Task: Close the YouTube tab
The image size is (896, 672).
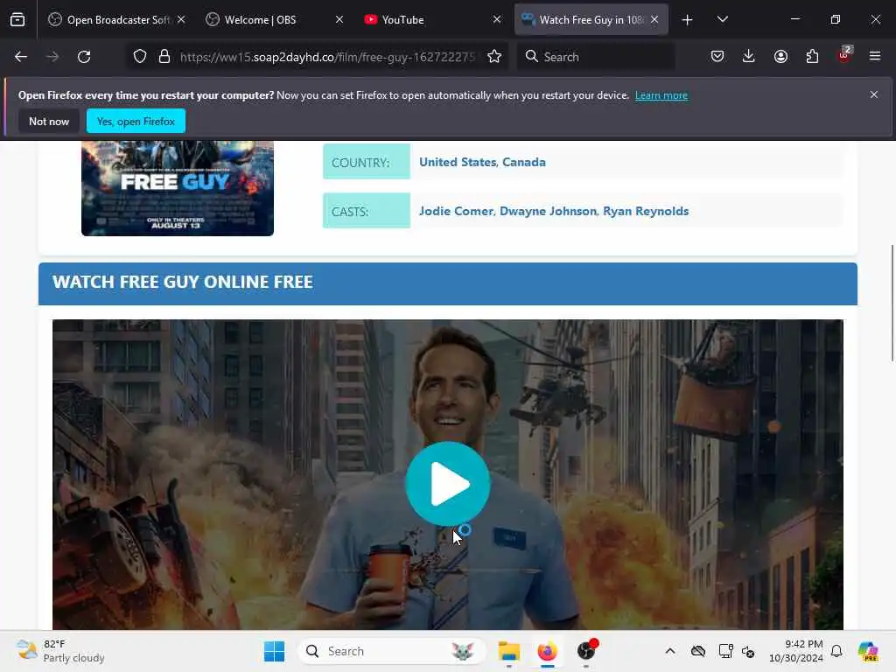Action: (x=497, y=19)
